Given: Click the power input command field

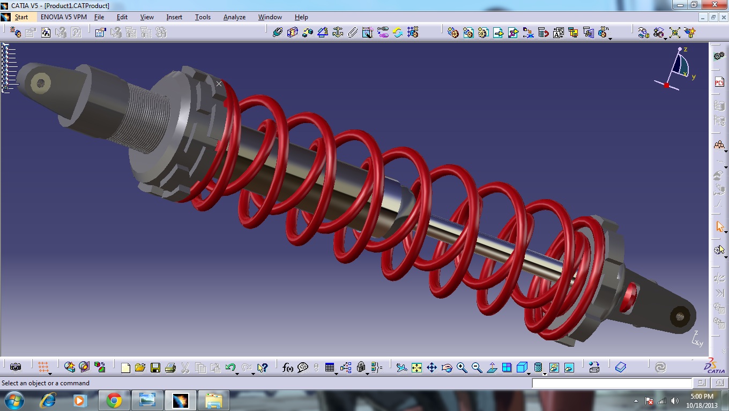Looking at the screenshot, I should pos(612,383).
